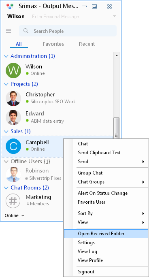Click Siliconplus SEO Work status text
Image resolution: width=149 pixels, height=277 pixels.
(53, 102)
